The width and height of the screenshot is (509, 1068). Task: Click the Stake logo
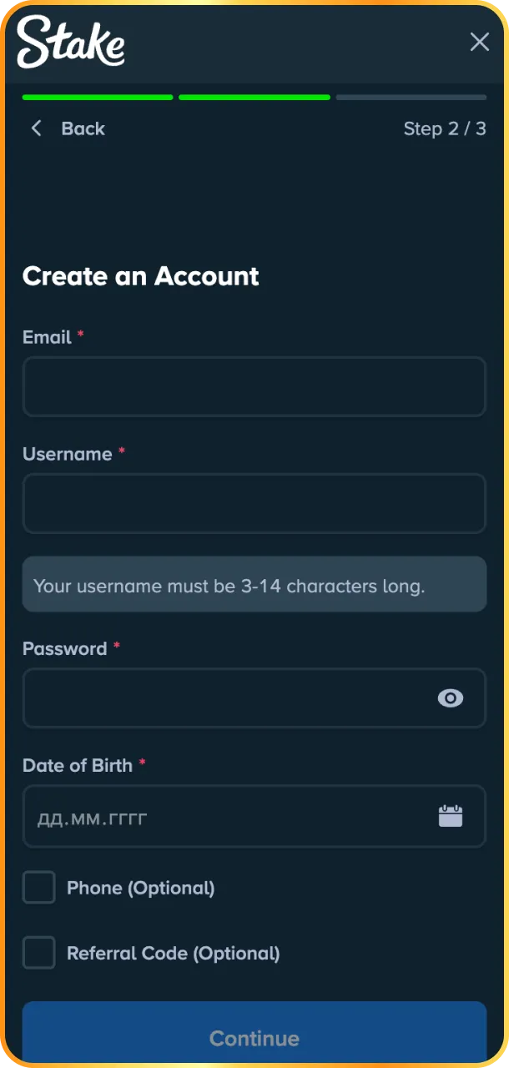[x=71, y=42]
